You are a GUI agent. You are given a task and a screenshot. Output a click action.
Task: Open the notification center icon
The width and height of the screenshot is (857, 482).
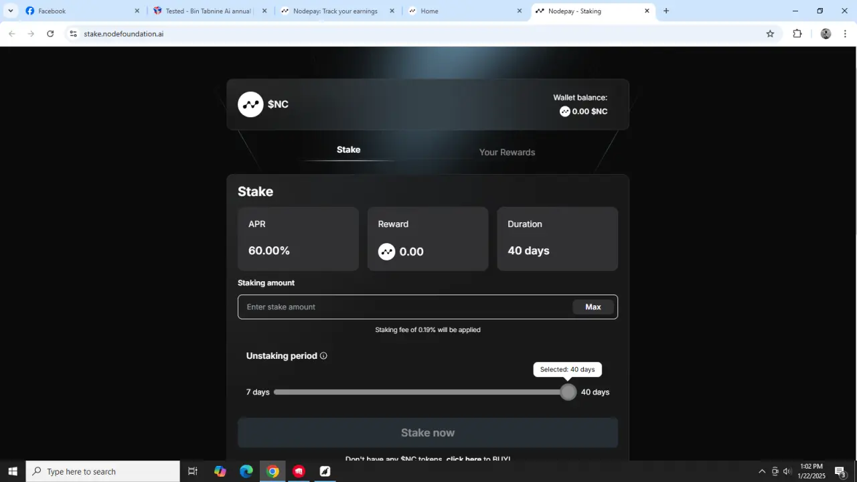tap(840, 471)
